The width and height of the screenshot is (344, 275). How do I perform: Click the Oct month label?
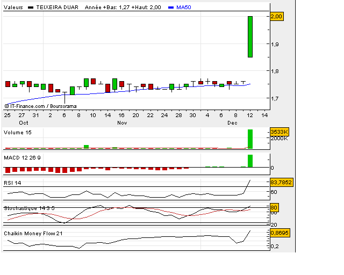pos(24,123)
